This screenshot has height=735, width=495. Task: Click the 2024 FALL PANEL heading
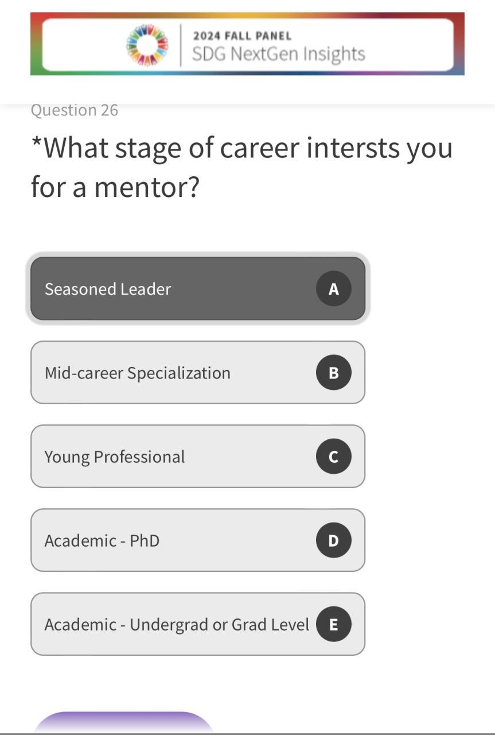tap(242, 36)
